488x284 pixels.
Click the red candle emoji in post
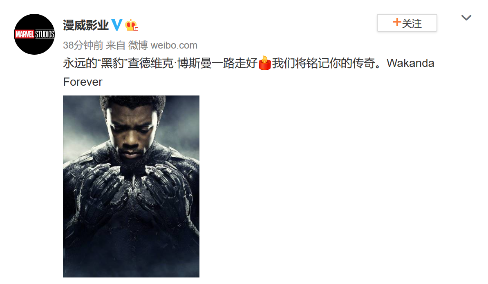pos(264,63)
